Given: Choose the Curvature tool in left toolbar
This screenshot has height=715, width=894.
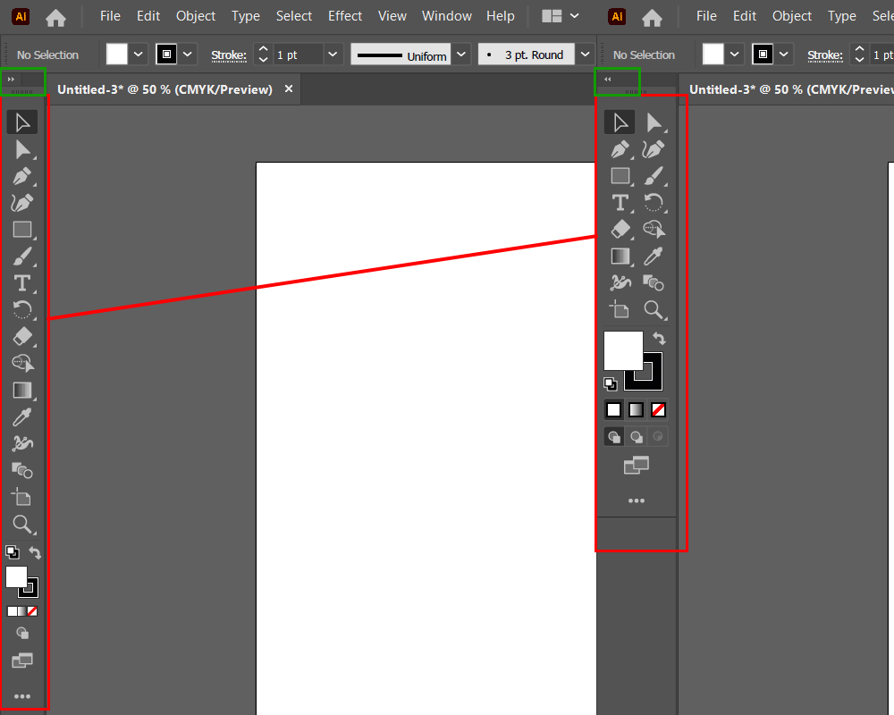Looking at the screenshot, I should pyautogui.click(x=22, y=203).
